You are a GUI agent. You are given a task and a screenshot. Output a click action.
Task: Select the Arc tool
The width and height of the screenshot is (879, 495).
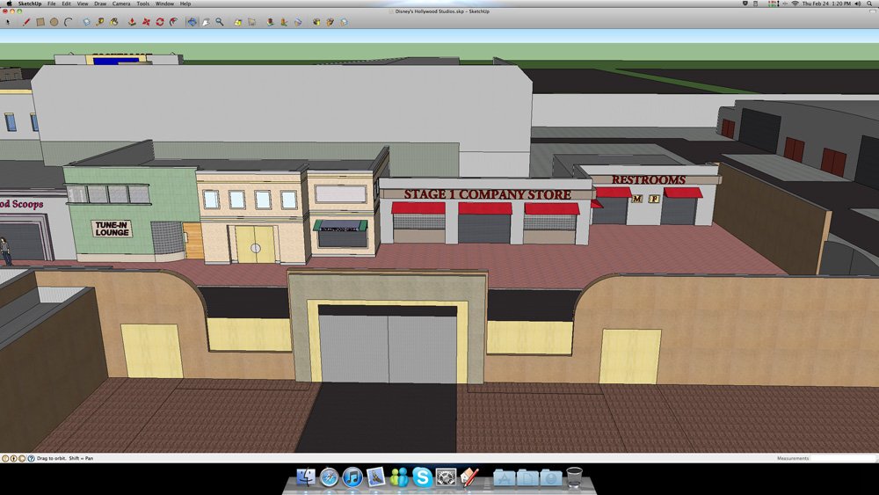[x=67, y=22]
